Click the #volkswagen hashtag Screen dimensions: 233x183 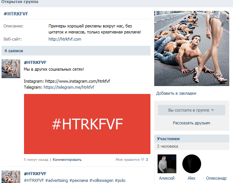click(101, 180)
